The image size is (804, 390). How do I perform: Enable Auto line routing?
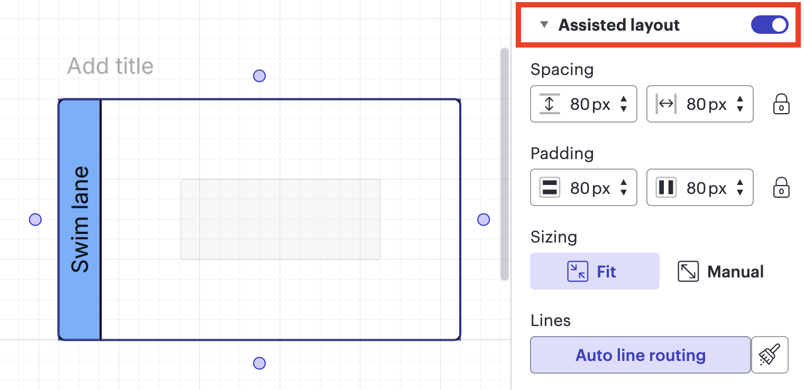click(639, 355)
